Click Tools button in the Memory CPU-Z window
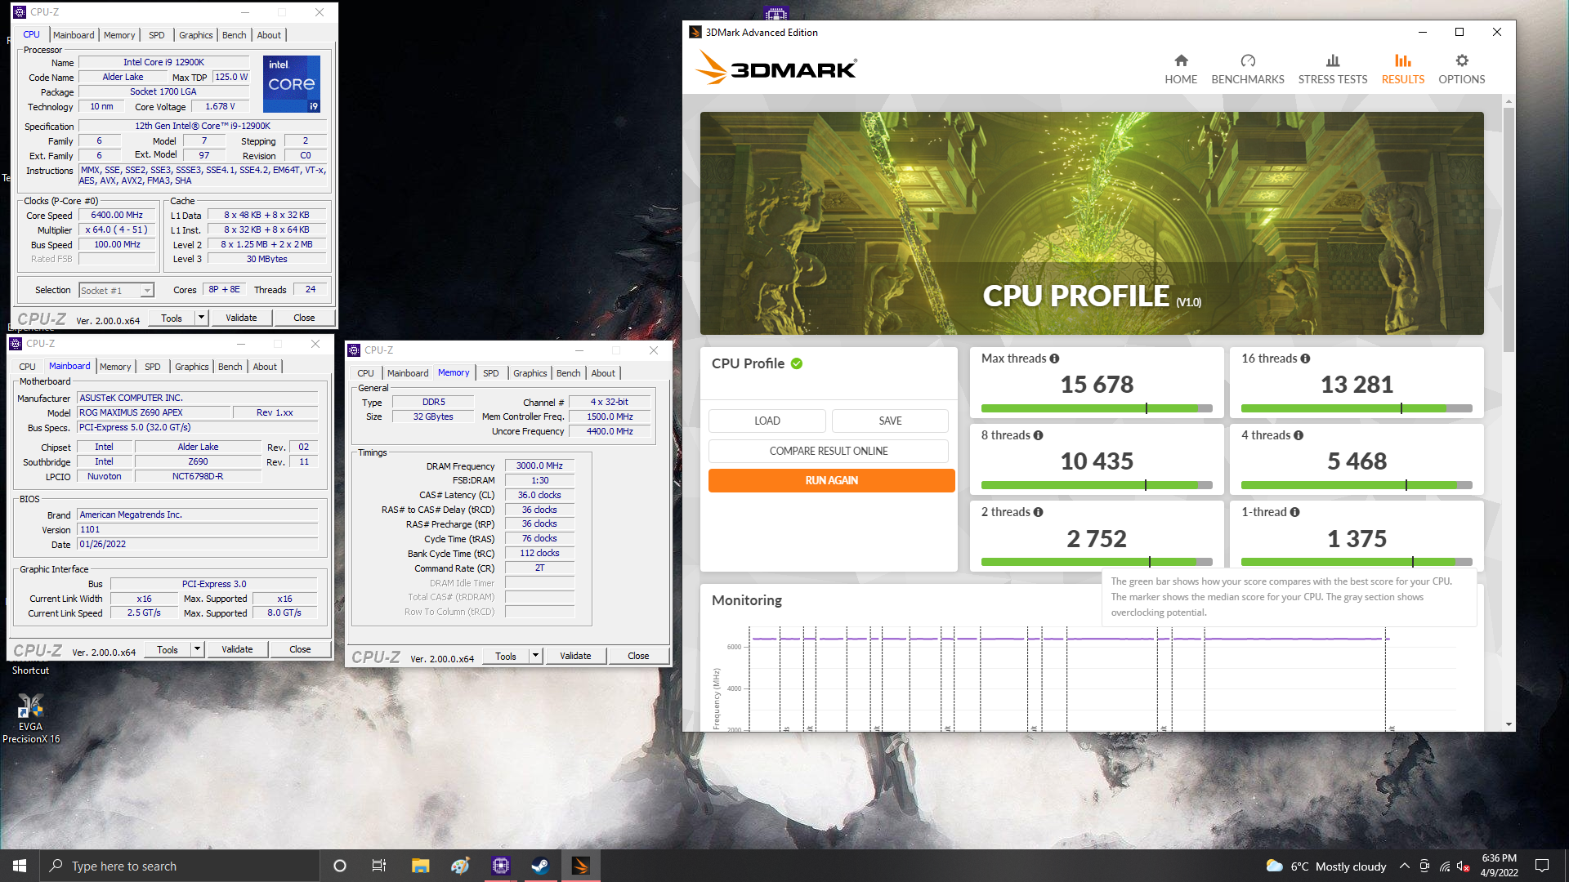Screen dimensions: 1569x882 coord(506,656)
